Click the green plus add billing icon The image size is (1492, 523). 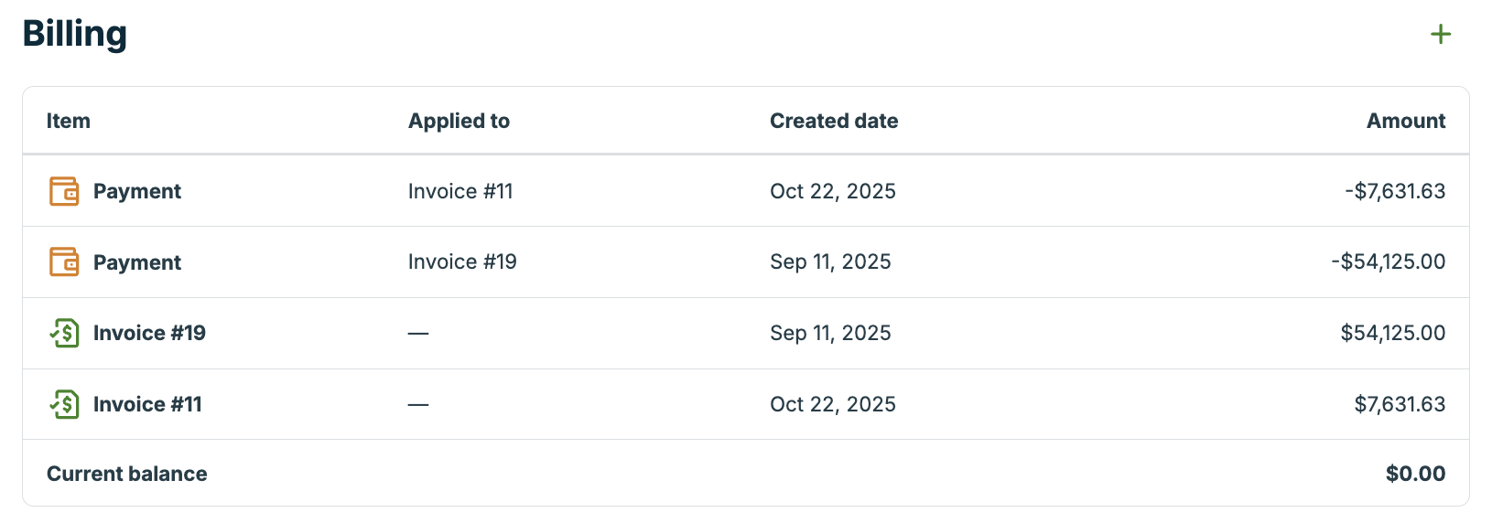click(x=1441, y=35)
